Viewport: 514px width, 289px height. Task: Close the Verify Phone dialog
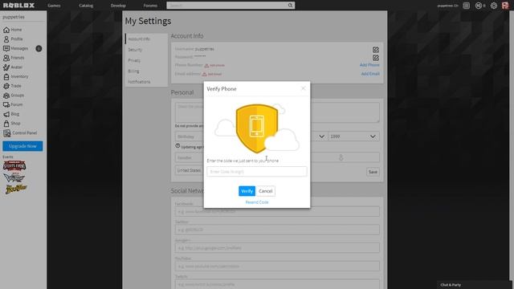pos(304,88)
